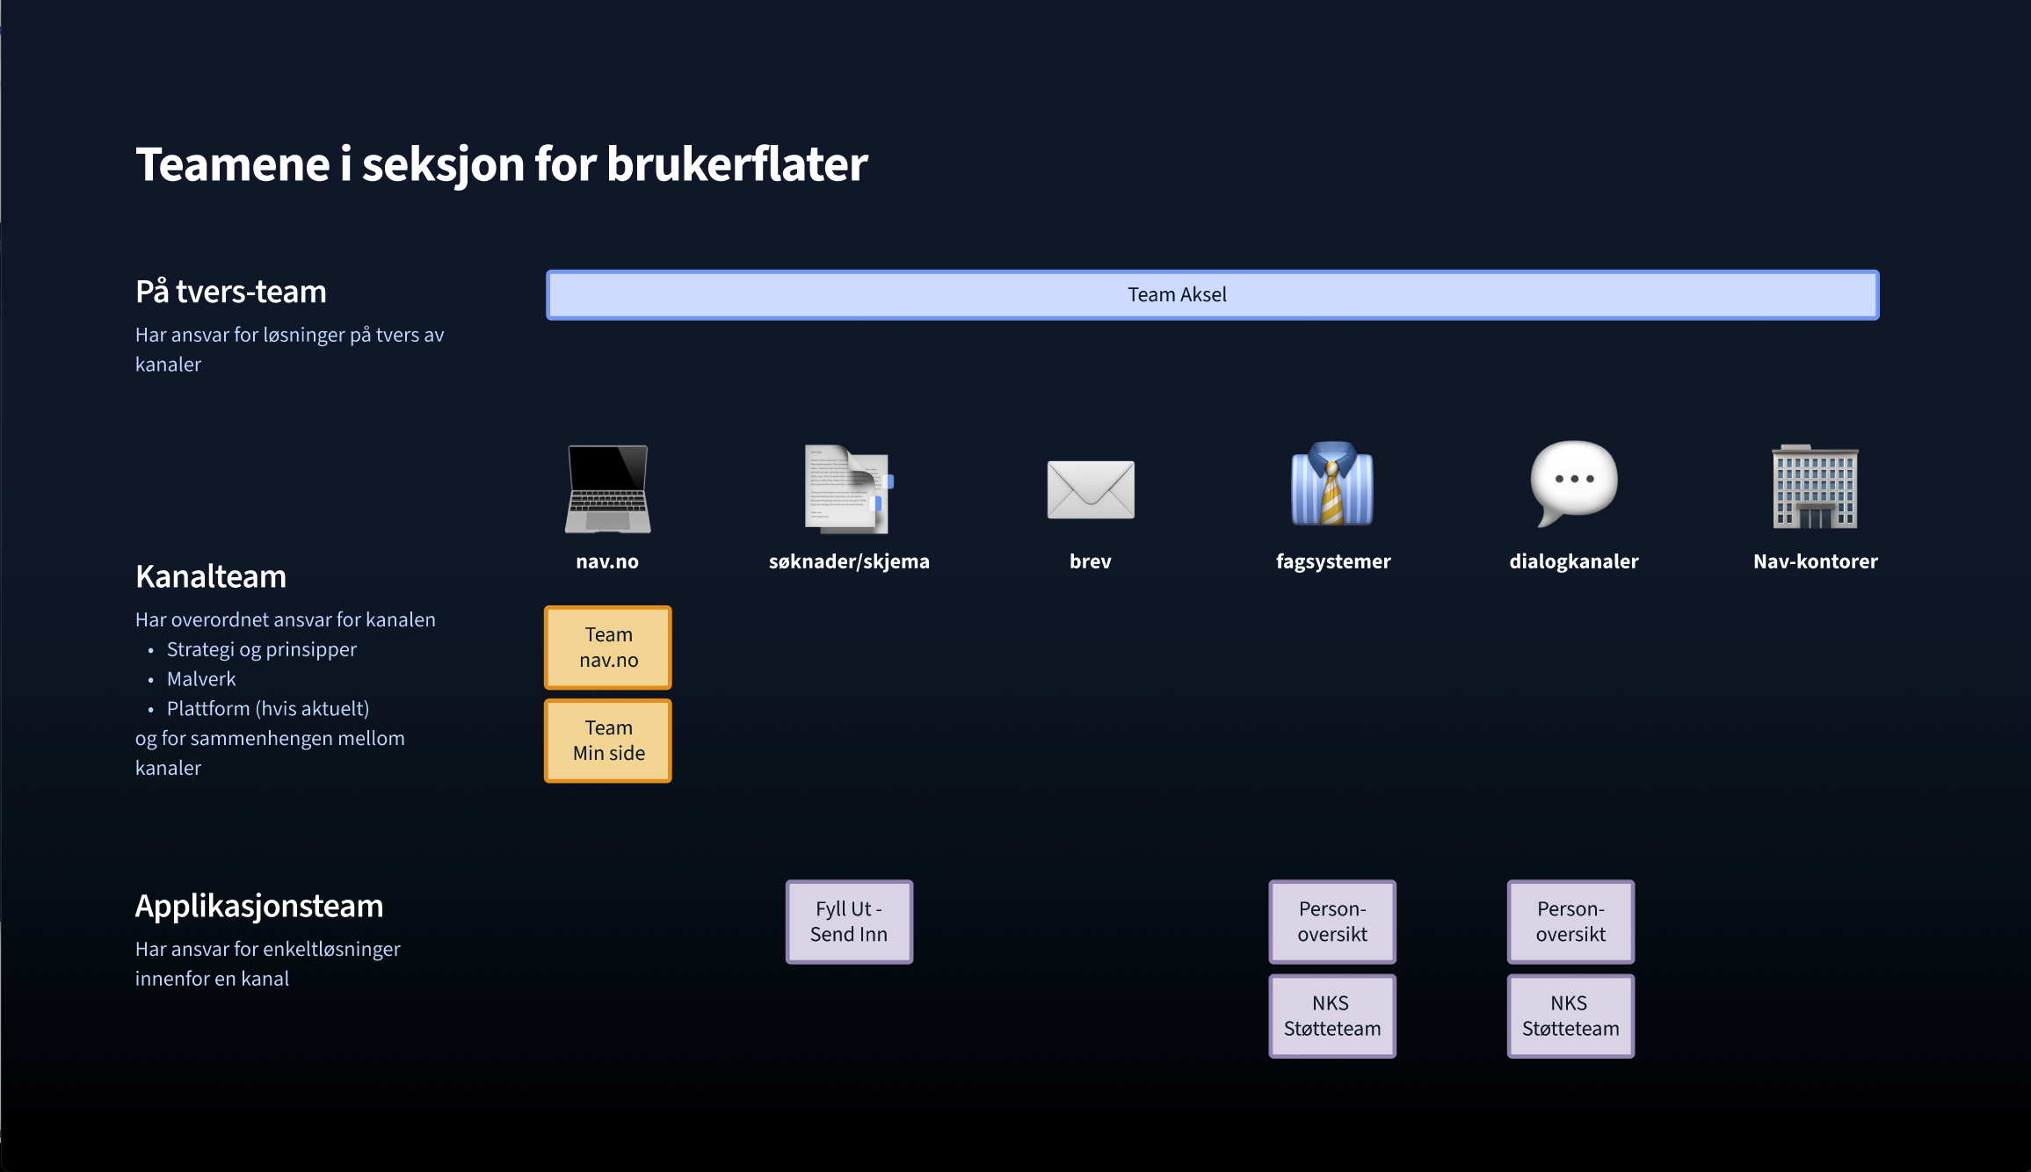
Task: Click the shirt and tie fagsystemer icon
Action: [x=1332, y=484]
